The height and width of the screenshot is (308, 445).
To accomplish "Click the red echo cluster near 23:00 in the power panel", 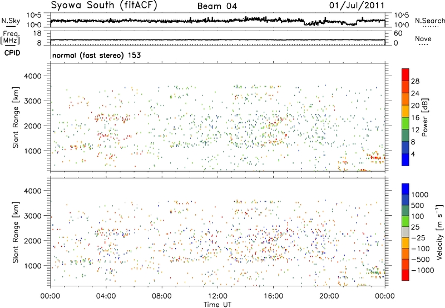I will pos(375,157).
